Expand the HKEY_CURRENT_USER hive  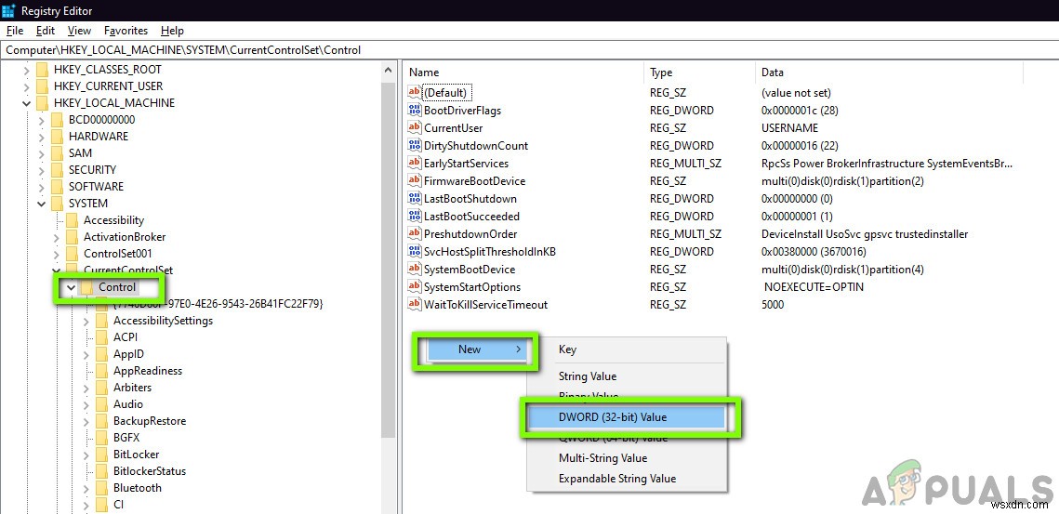(26, 86)
